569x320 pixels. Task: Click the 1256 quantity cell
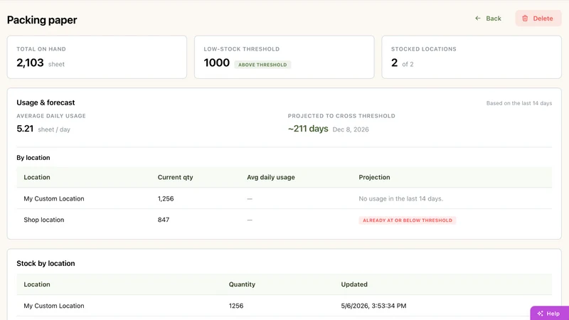point(236,306)
